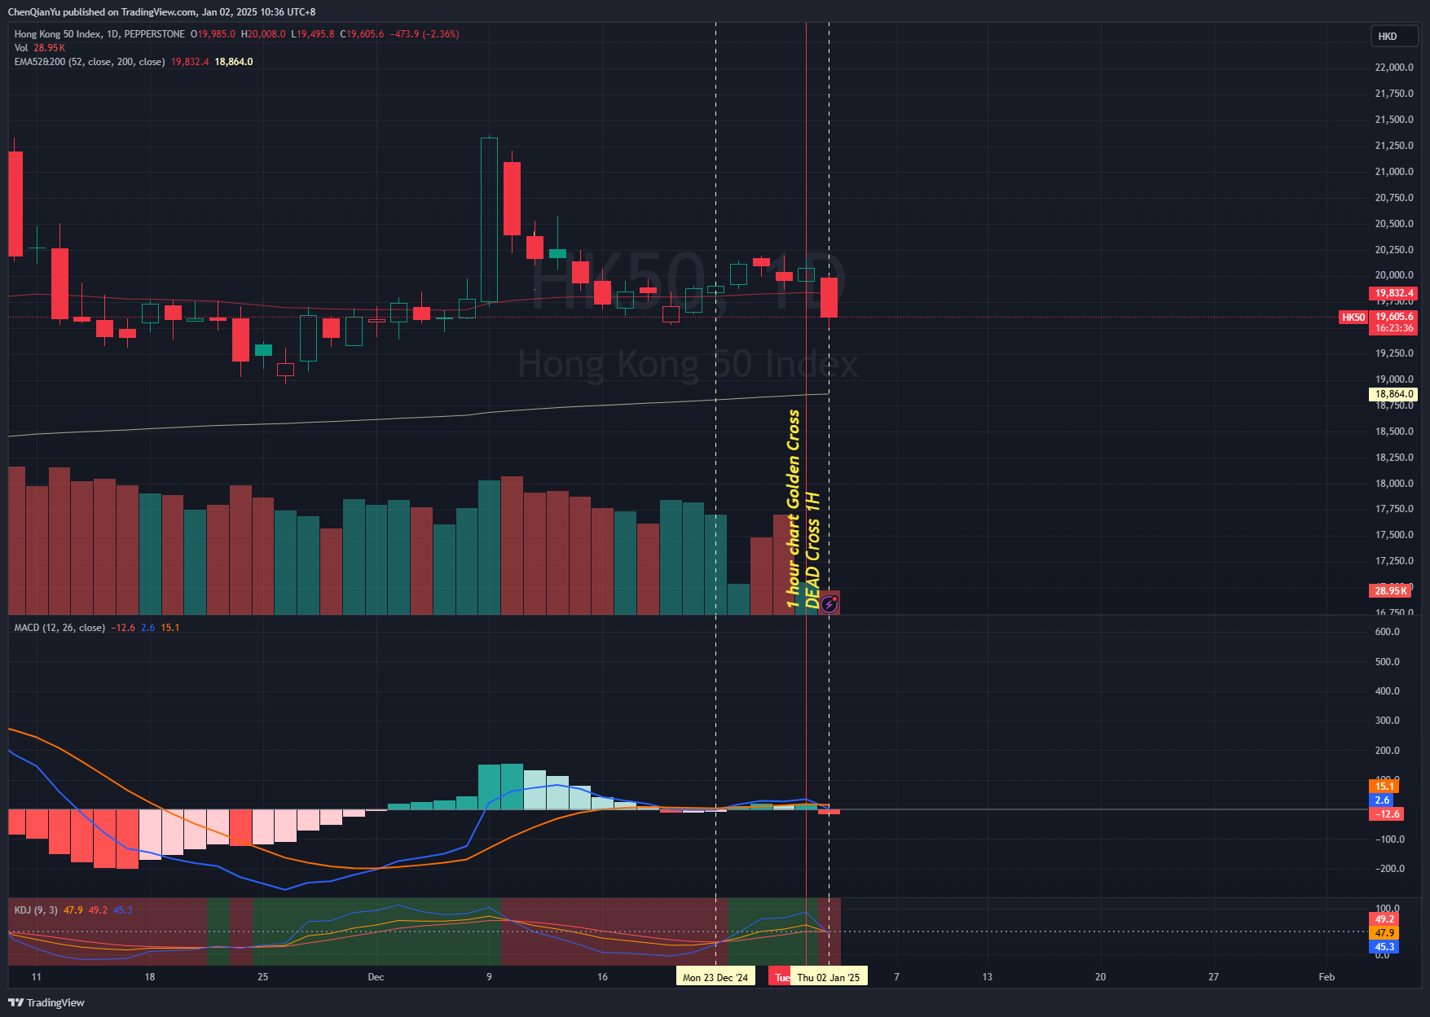Select the EMA52&200 indicator legend
The height and width of the screenshot is (1017, 1430).
click(x=90, y=62)
